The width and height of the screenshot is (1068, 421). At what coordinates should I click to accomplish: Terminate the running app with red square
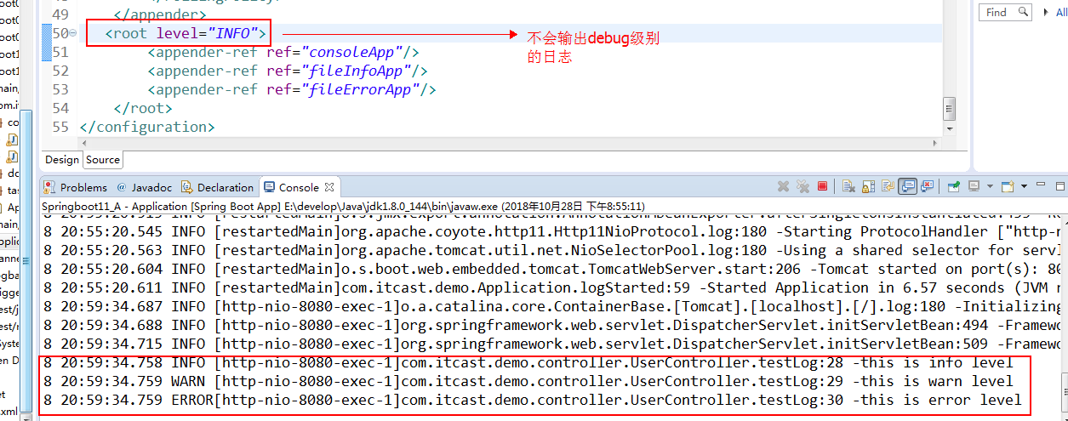pos(822,186)
